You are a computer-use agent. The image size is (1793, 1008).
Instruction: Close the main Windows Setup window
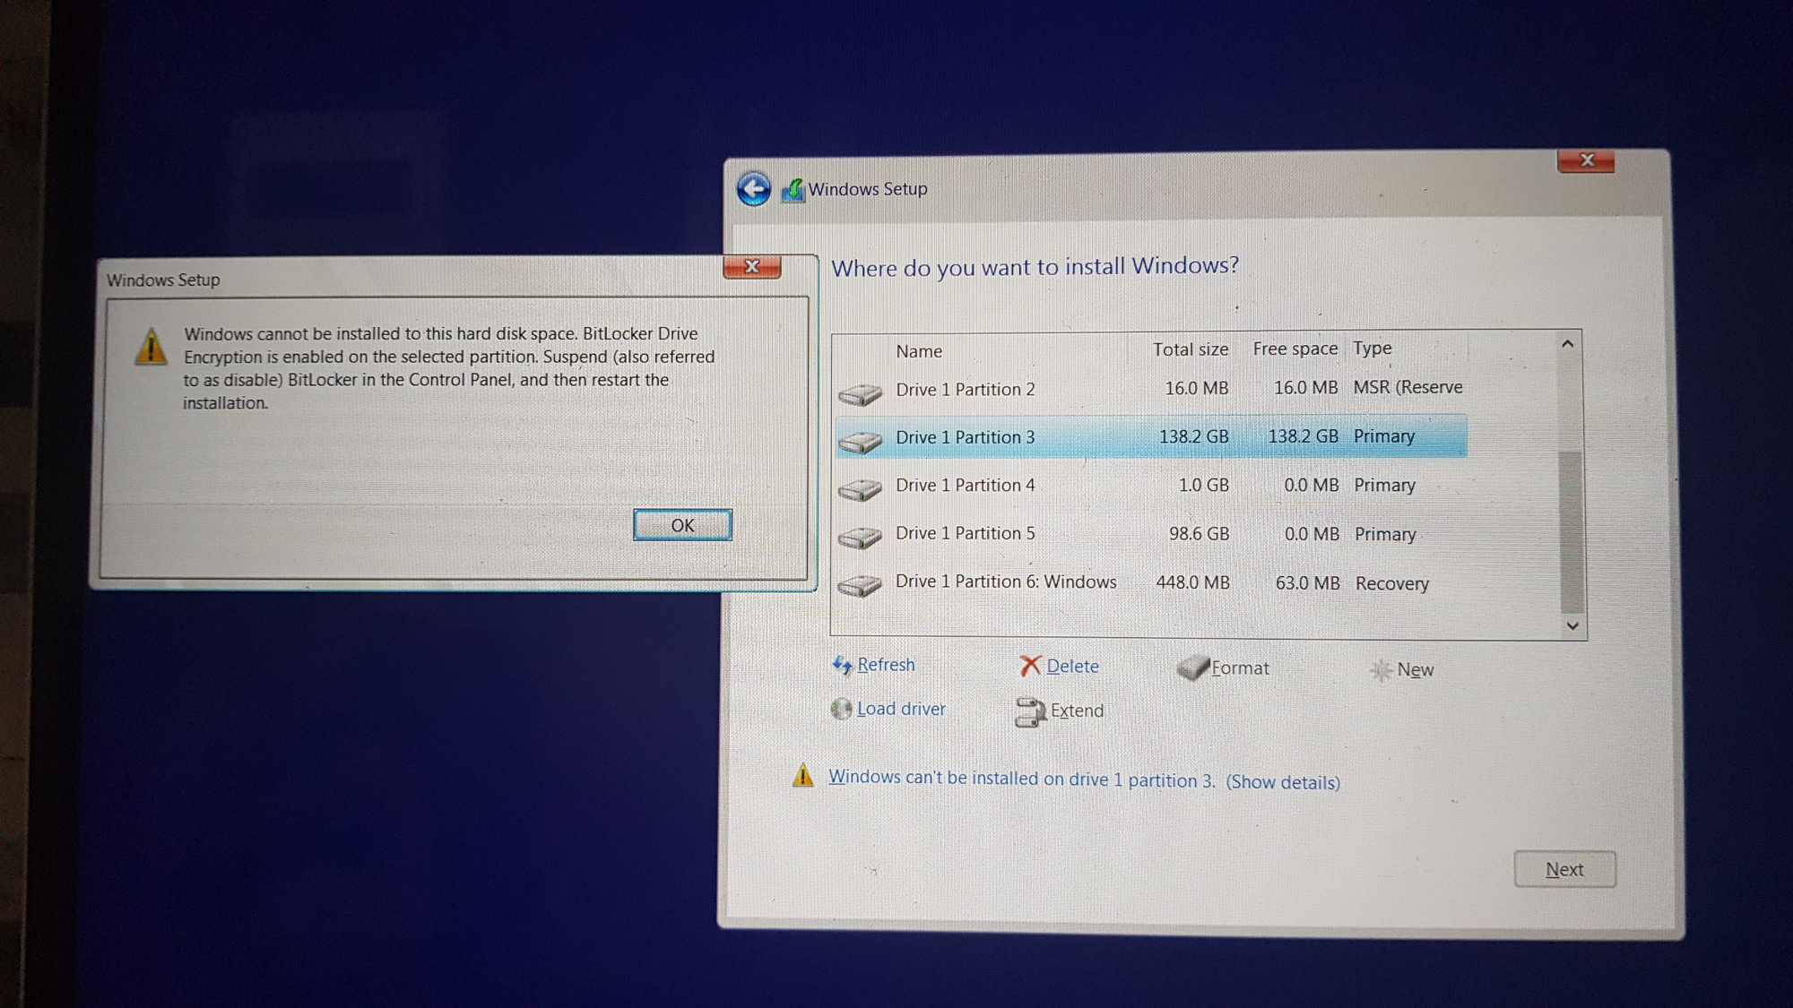[1587, 160]
